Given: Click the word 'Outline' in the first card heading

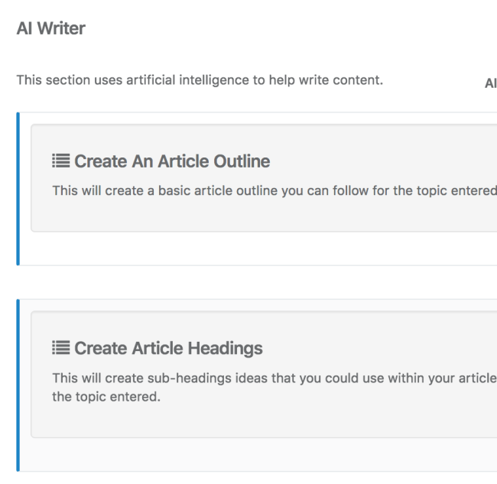Looking at the screenshot, I should tap(242, 161).
